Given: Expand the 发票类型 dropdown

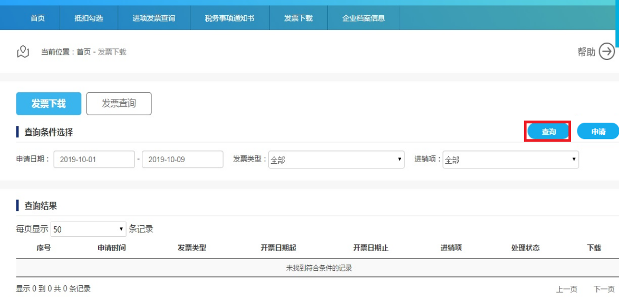Looking at the screenshot, I should [x=336, y=160].
